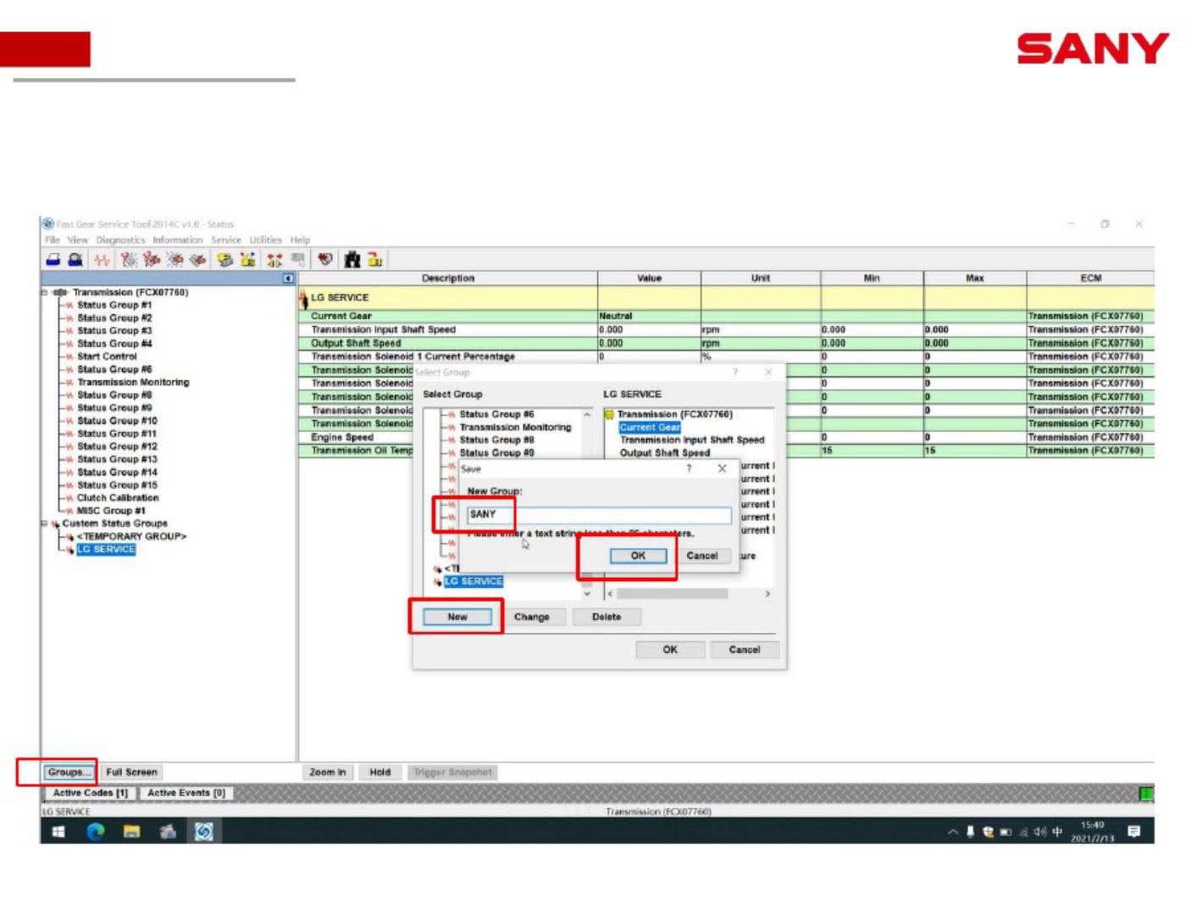Click the first blue printer toolbar icon

point(53,260)
